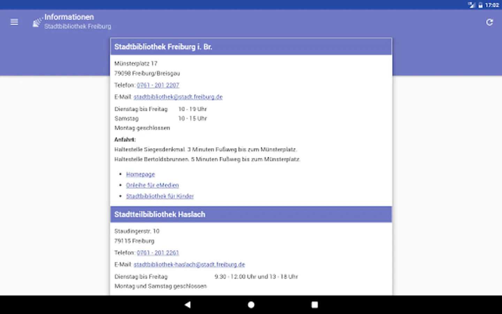Open the Homepage link

140,174
